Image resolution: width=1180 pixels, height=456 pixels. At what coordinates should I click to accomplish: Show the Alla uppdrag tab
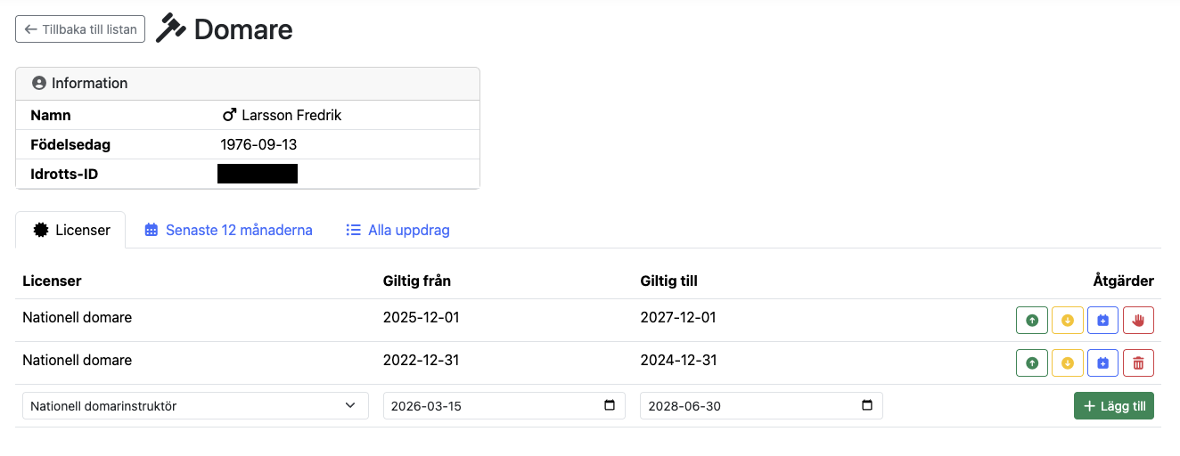pyautogui.click(x=397, y=230)
